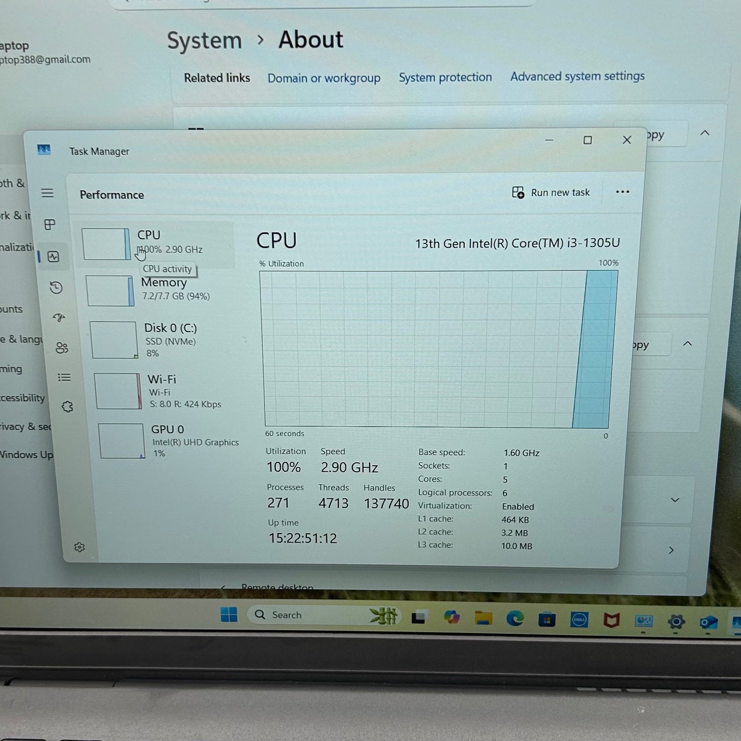Click Run new task button

[551, 193]
